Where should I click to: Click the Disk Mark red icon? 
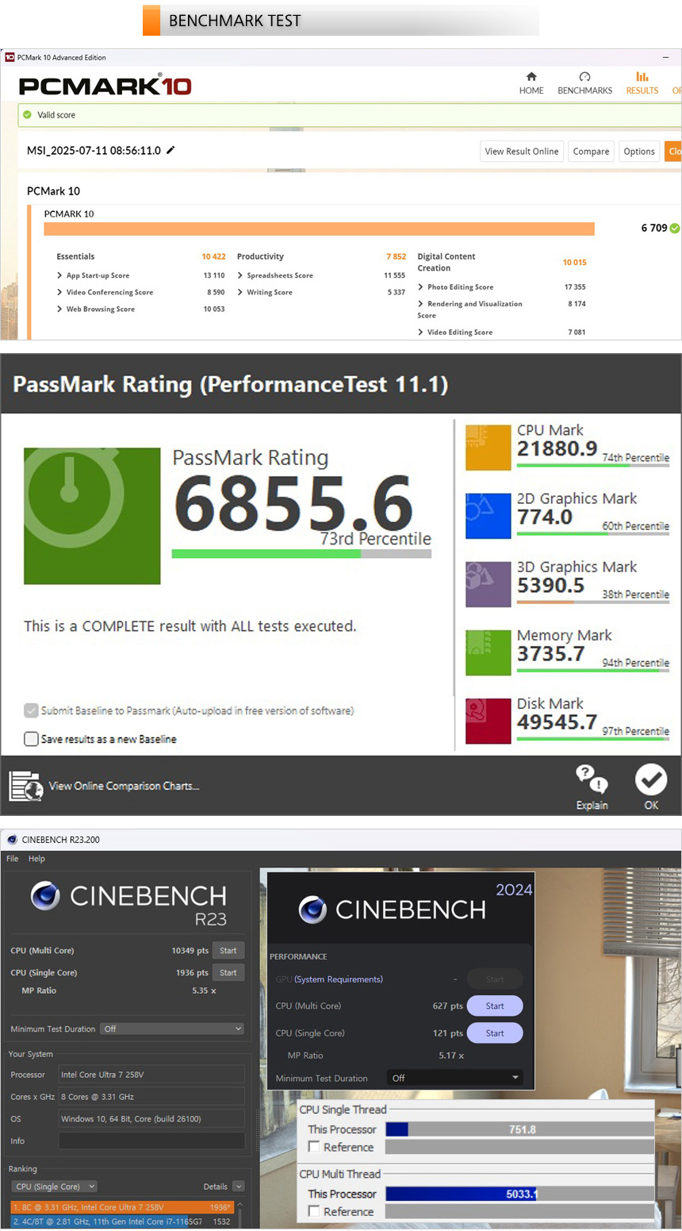point(488,721)
